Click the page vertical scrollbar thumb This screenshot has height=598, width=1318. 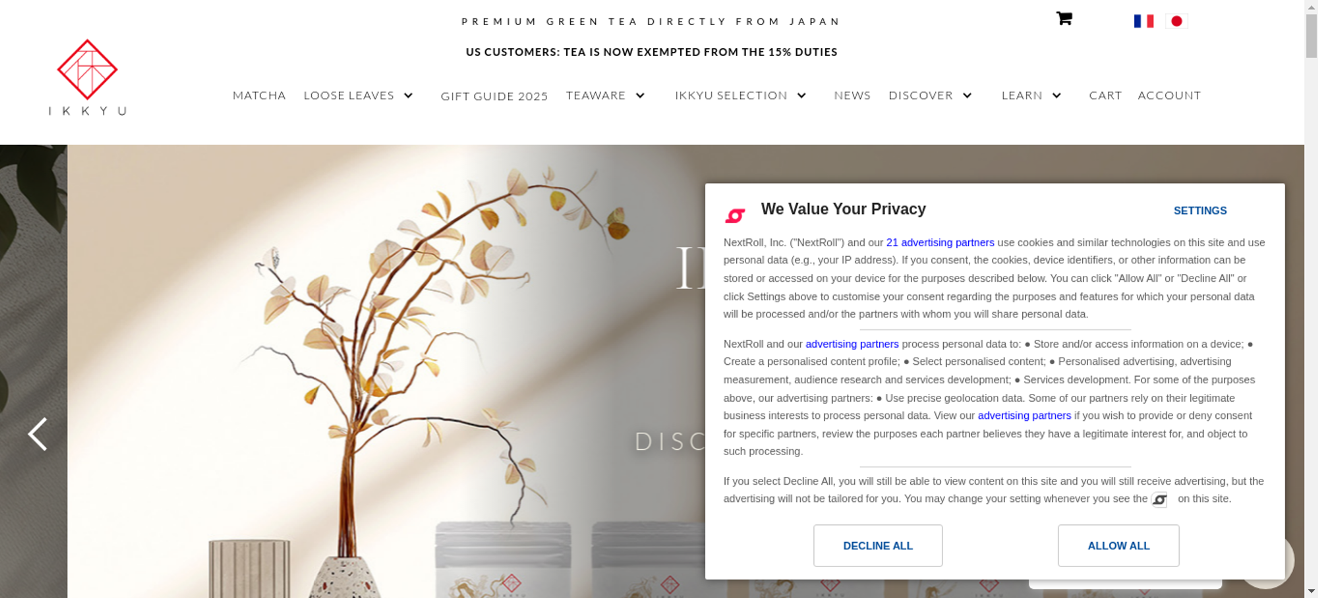1311,36
